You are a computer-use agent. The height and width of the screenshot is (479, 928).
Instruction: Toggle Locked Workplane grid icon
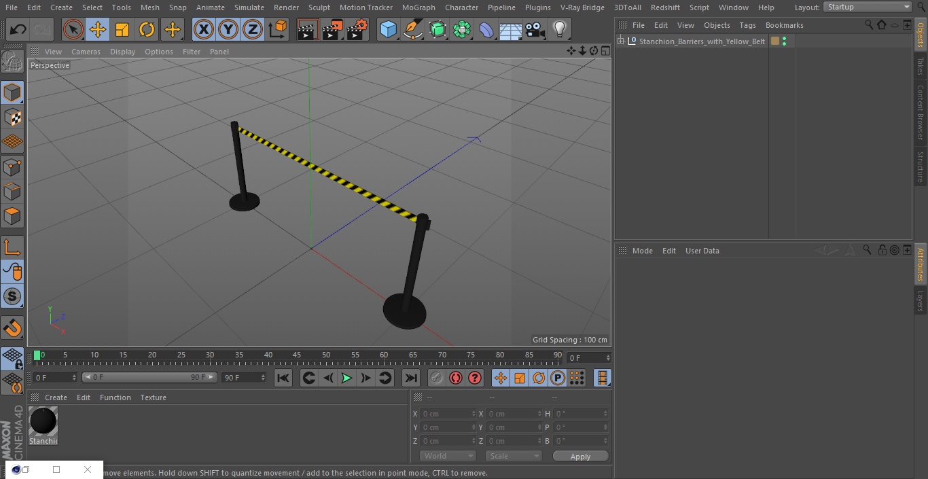pos(12,358)
